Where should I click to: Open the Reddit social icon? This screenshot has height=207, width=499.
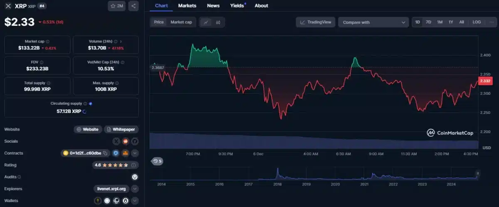(x=125, y=141)
